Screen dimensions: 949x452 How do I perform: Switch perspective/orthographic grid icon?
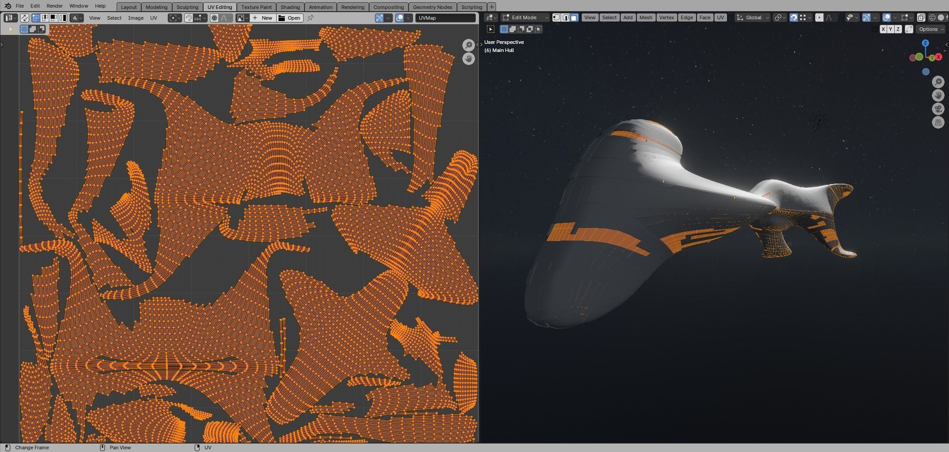pos(938,122)
